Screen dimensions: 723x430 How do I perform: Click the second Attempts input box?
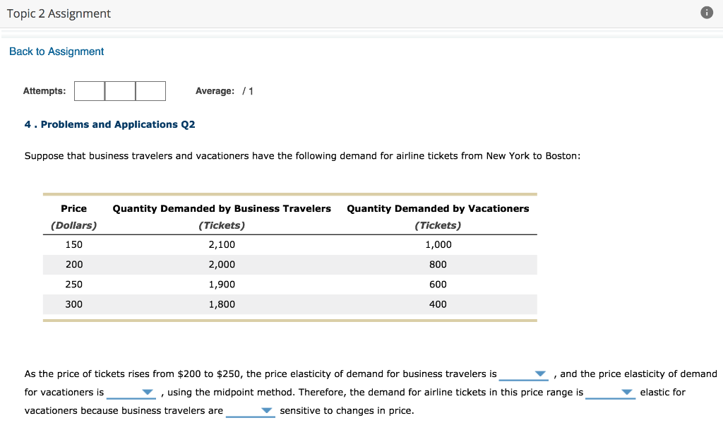119,90
